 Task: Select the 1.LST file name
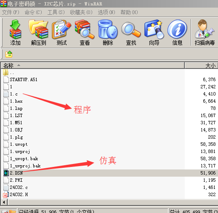coord(16,115)
